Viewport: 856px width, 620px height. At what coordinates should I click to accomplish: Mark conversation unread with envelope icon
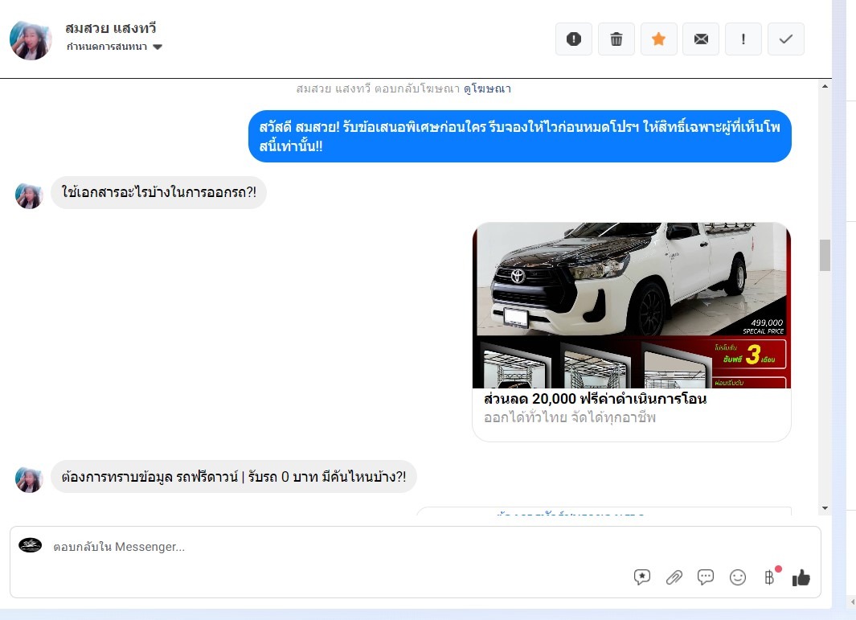point(701,39)
